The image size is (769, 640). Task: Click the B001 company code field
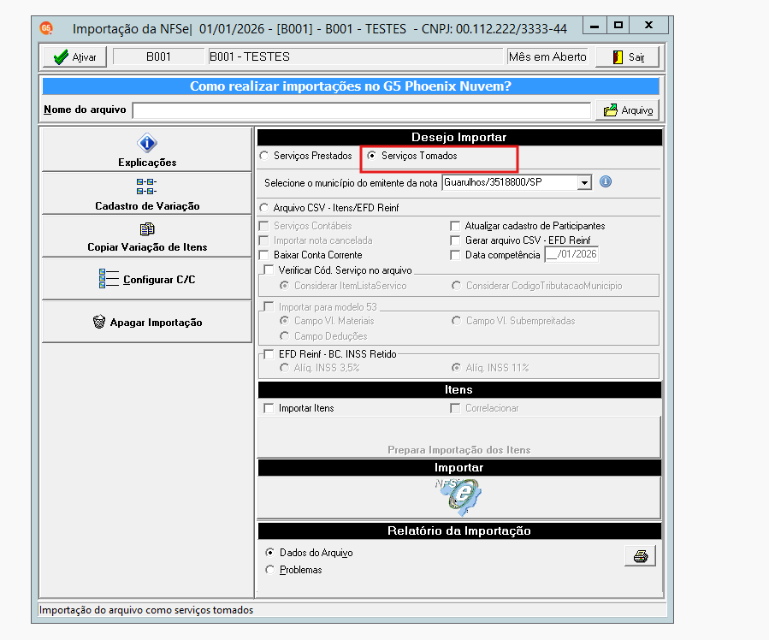(x=158, y=56)
